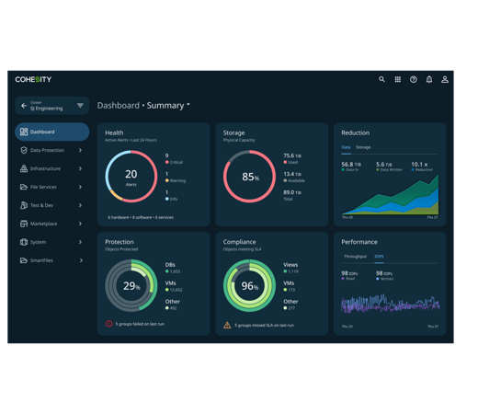This screenshot has height=414, width=478.
Task: Switch to the Storage tab in Reduction
Action: 363,147
